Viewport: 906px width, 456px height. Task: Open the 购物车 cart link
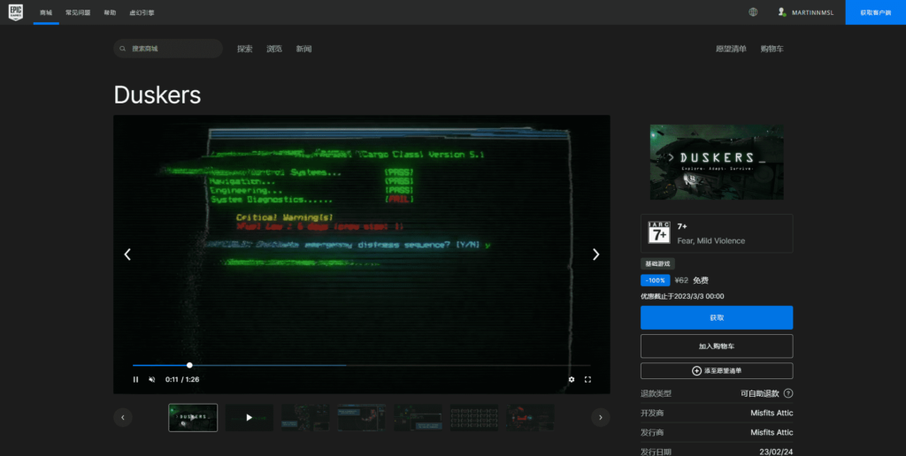[x=772, y=49]
